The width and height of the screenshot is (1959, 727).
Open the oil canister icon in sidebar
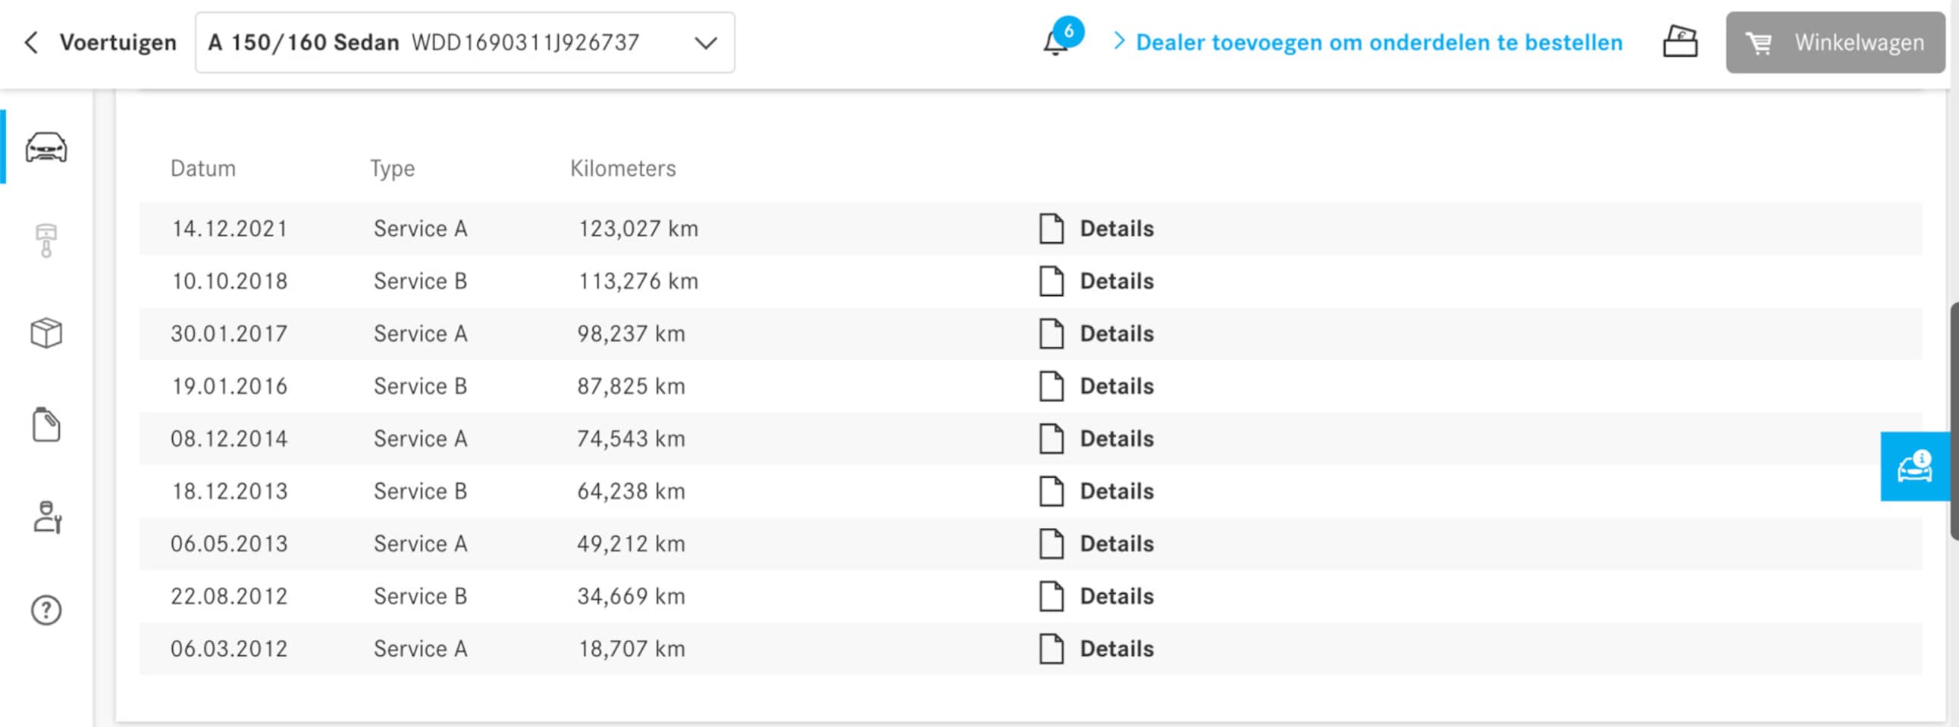tap(45, 426)
